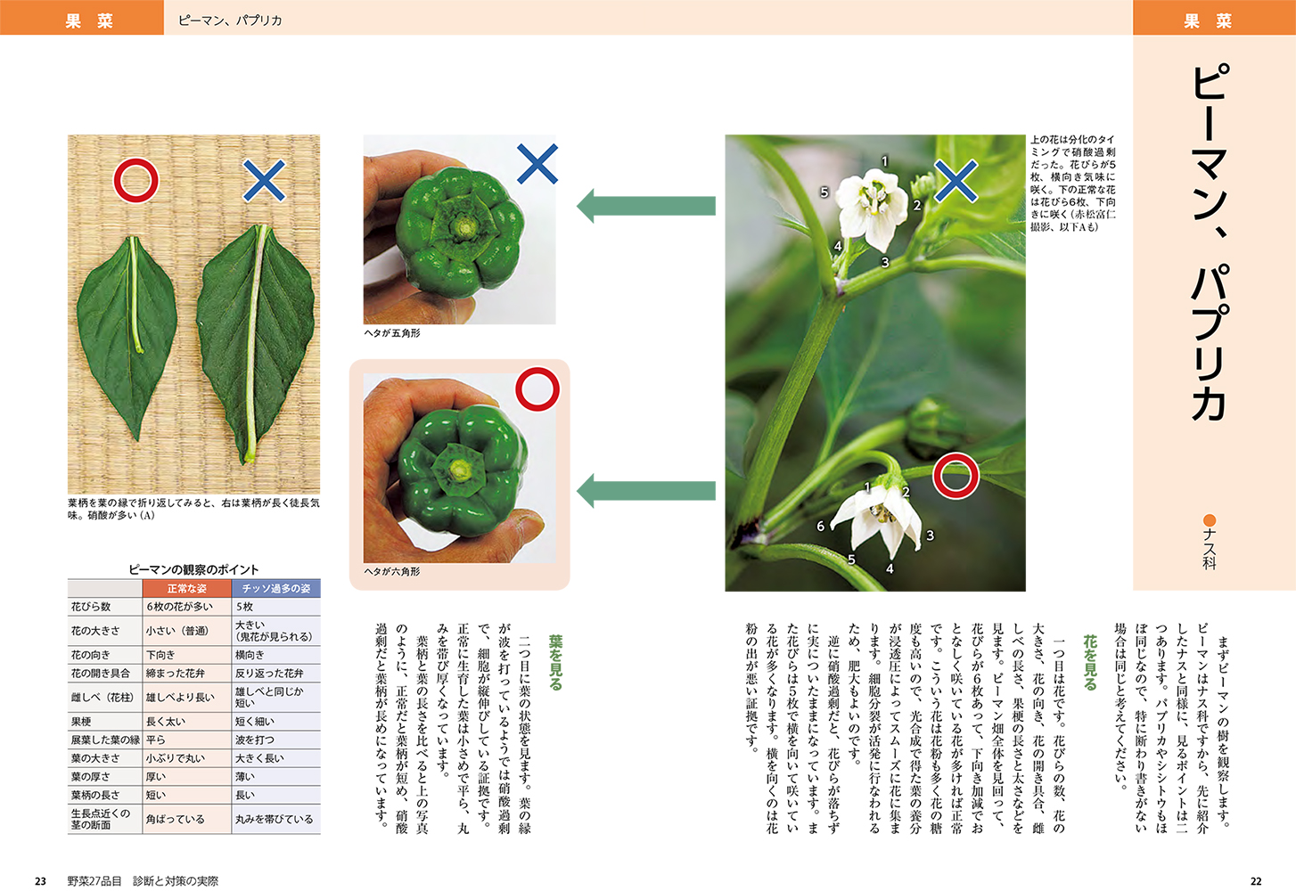The width and height of the screenshot is (1296, 891).
Task: Click the petal number 6 on the lower flower
Action: [x=821, y=527]
